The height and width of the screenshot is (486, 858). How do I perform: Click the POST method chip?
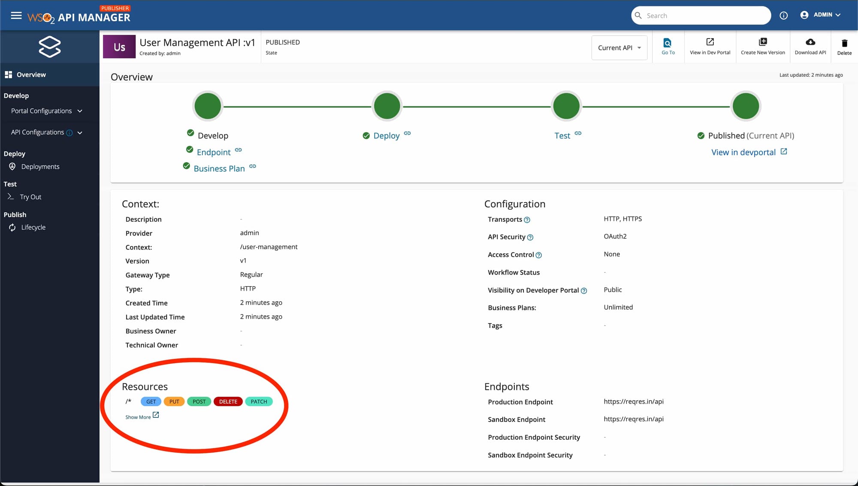tap(199, 401)
